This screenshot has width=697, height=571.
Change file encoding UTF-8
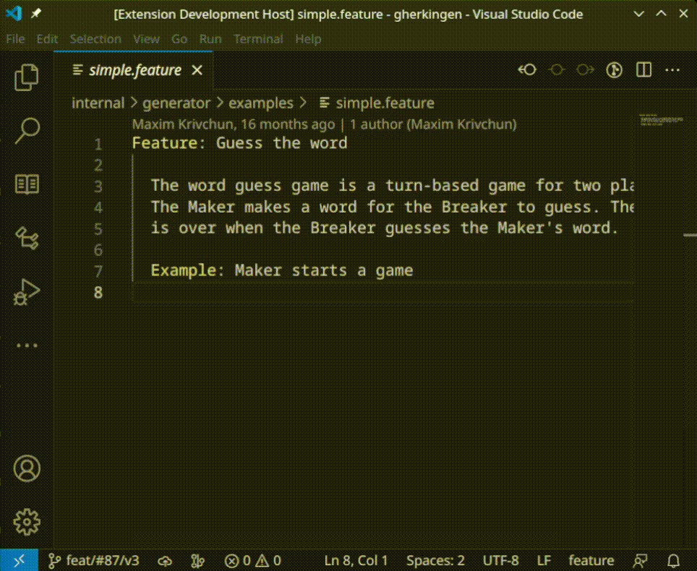(500, 560)
